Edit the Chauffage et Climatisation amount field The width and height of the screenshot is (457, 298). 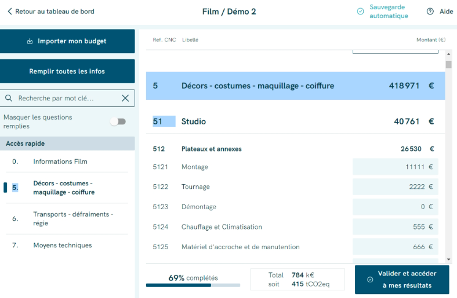[395, 227]
